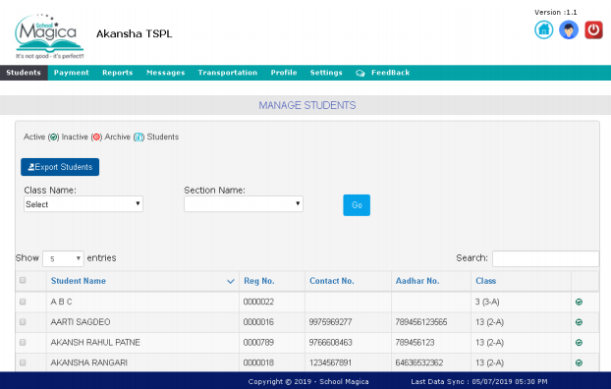The width and height of the screenshot is (611, 389).
Task: Open the Show entries count dropdown
Action: 63,258
